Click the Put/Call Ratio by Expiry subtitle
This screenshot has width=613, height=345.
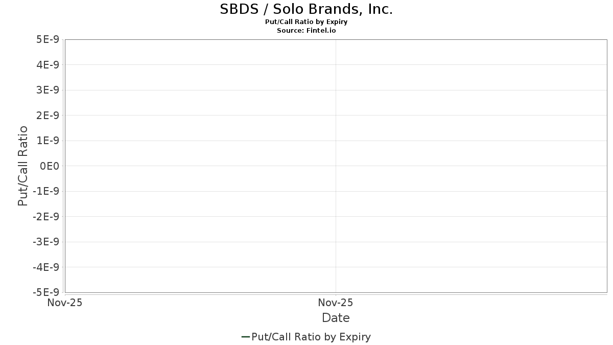[306, 22]
